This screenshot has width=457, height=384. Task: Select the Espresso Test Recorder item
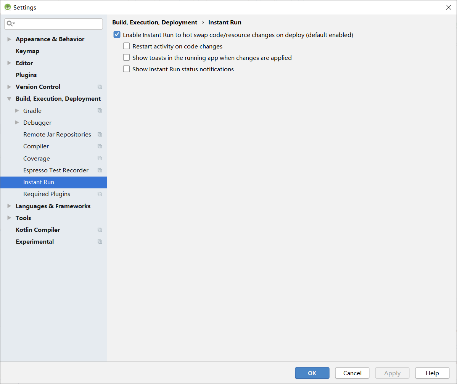point(56,170)
